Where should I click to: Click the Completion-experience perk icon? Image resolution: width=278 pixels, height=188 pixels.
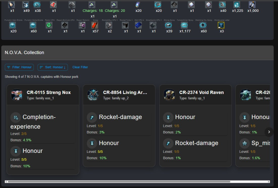coord(16,117)
